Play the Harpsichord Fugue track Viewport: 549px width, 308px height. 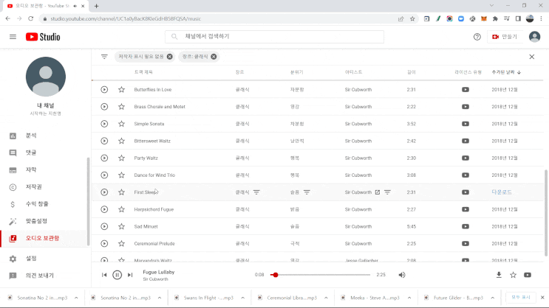coord(104,209)
